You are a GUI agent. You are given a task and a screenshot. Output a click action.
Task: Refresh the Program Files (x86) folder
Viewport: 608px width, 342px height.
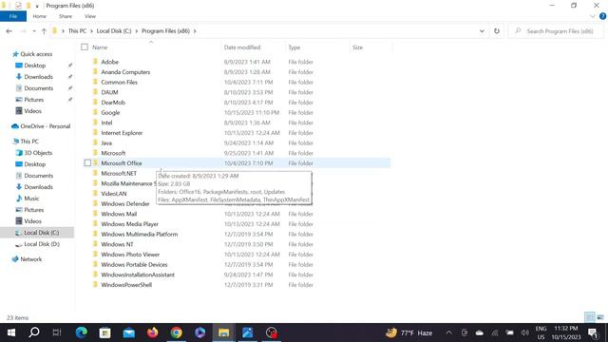[x=497, y=31]
